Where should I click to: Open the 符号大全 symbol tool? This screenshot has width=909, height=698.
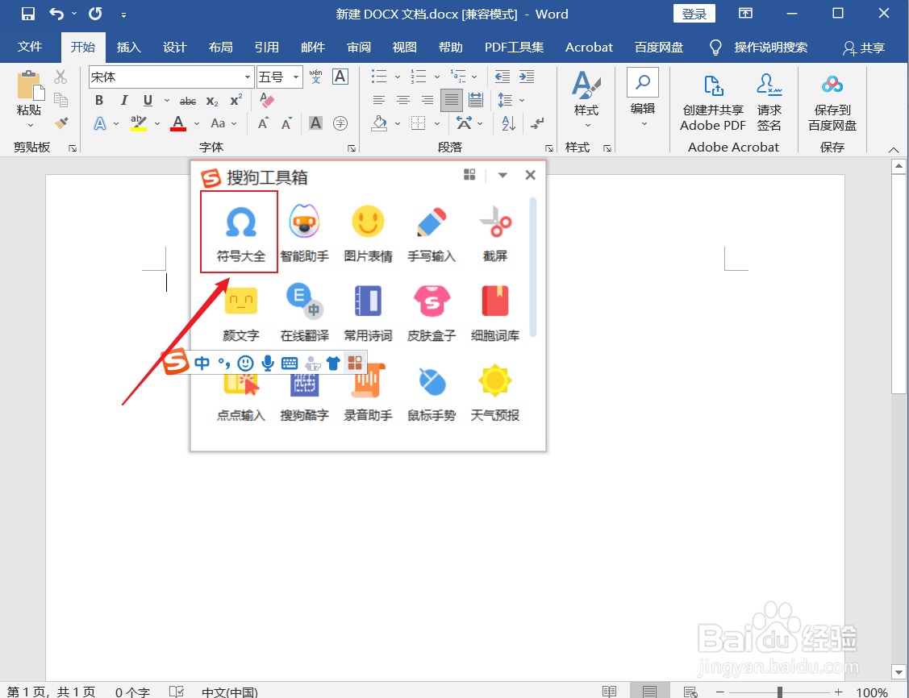pos(240,232)
